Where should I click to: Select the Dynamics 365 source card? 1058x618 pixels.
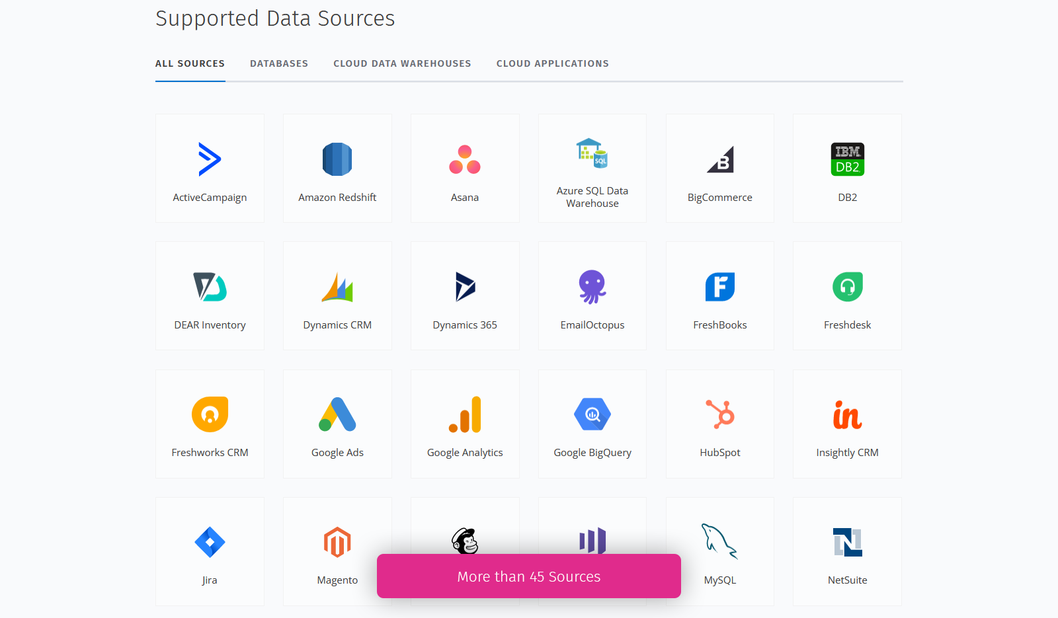point(465,296)
